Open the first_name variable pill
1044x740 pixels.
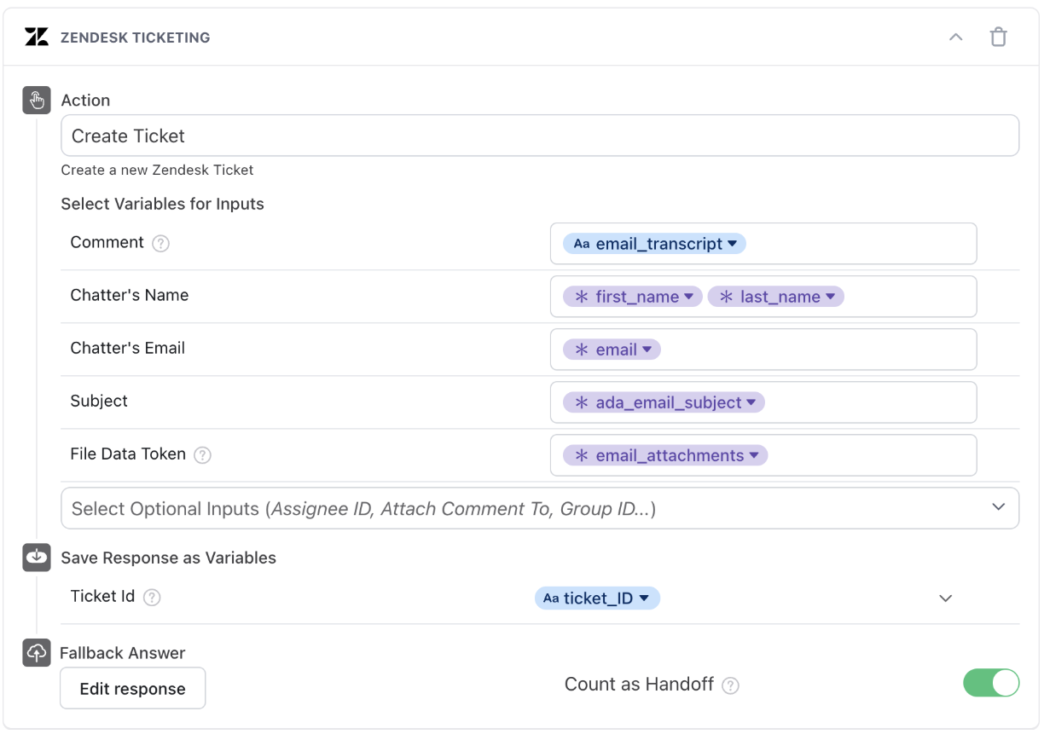pos(632,297)
